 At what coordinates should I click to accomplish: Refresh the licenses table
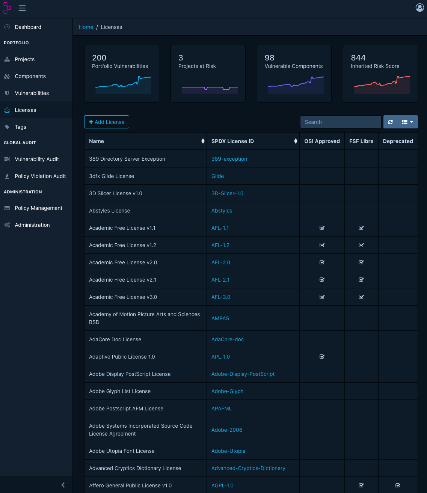pos(391,122)
